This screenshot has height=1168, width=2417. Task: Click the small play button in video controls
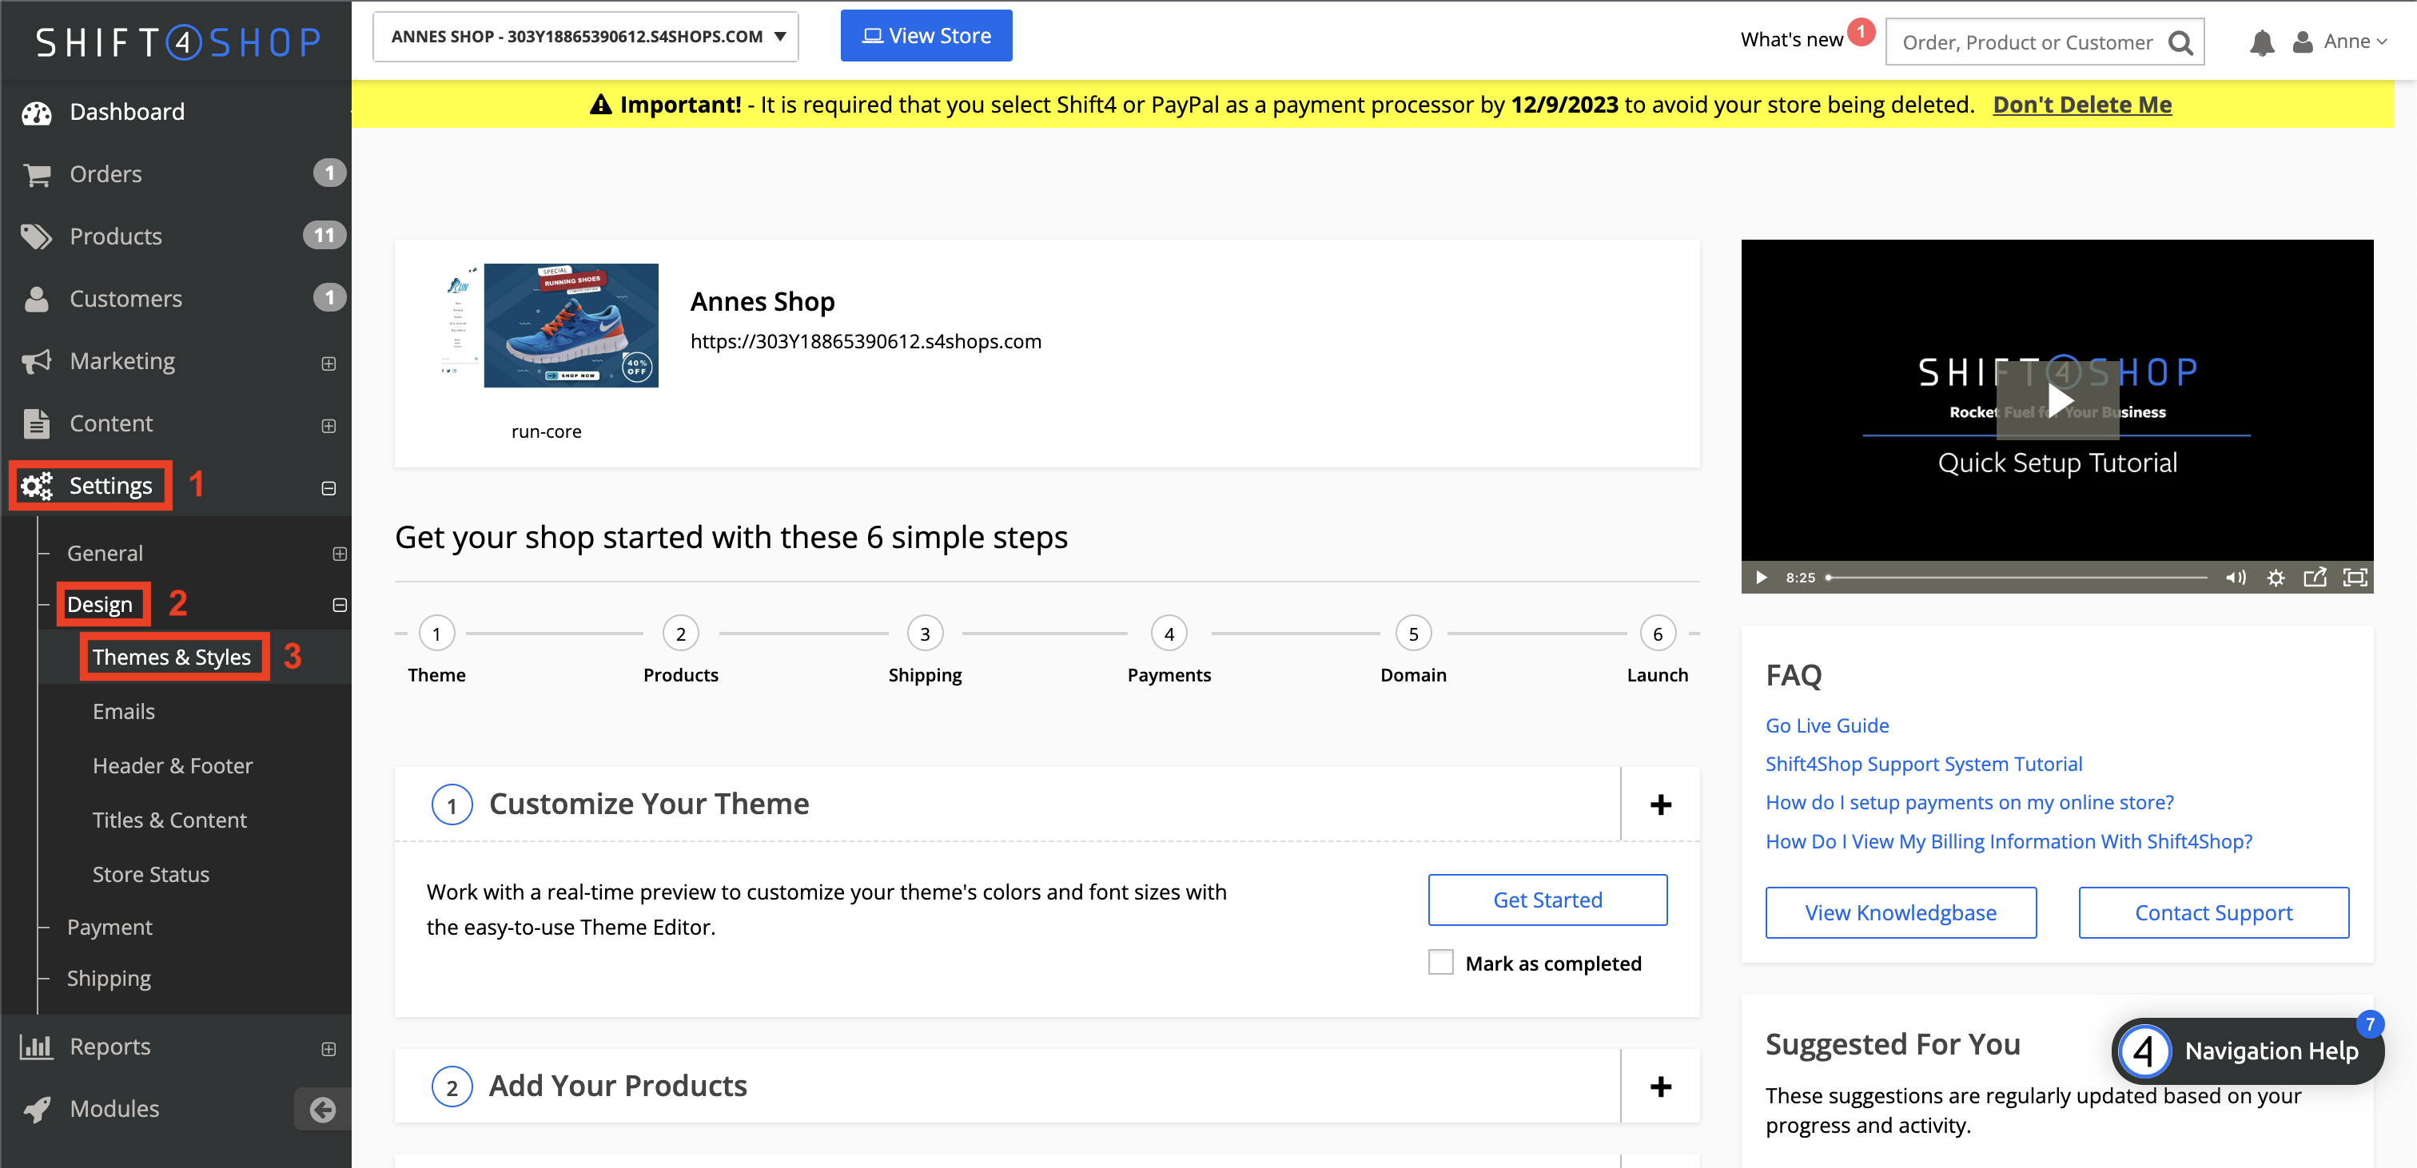click(x=1761, y=577)
